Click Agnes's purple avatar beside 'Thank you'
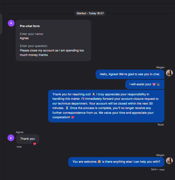Viewport: 175px width, 180px height. [11, 138]
